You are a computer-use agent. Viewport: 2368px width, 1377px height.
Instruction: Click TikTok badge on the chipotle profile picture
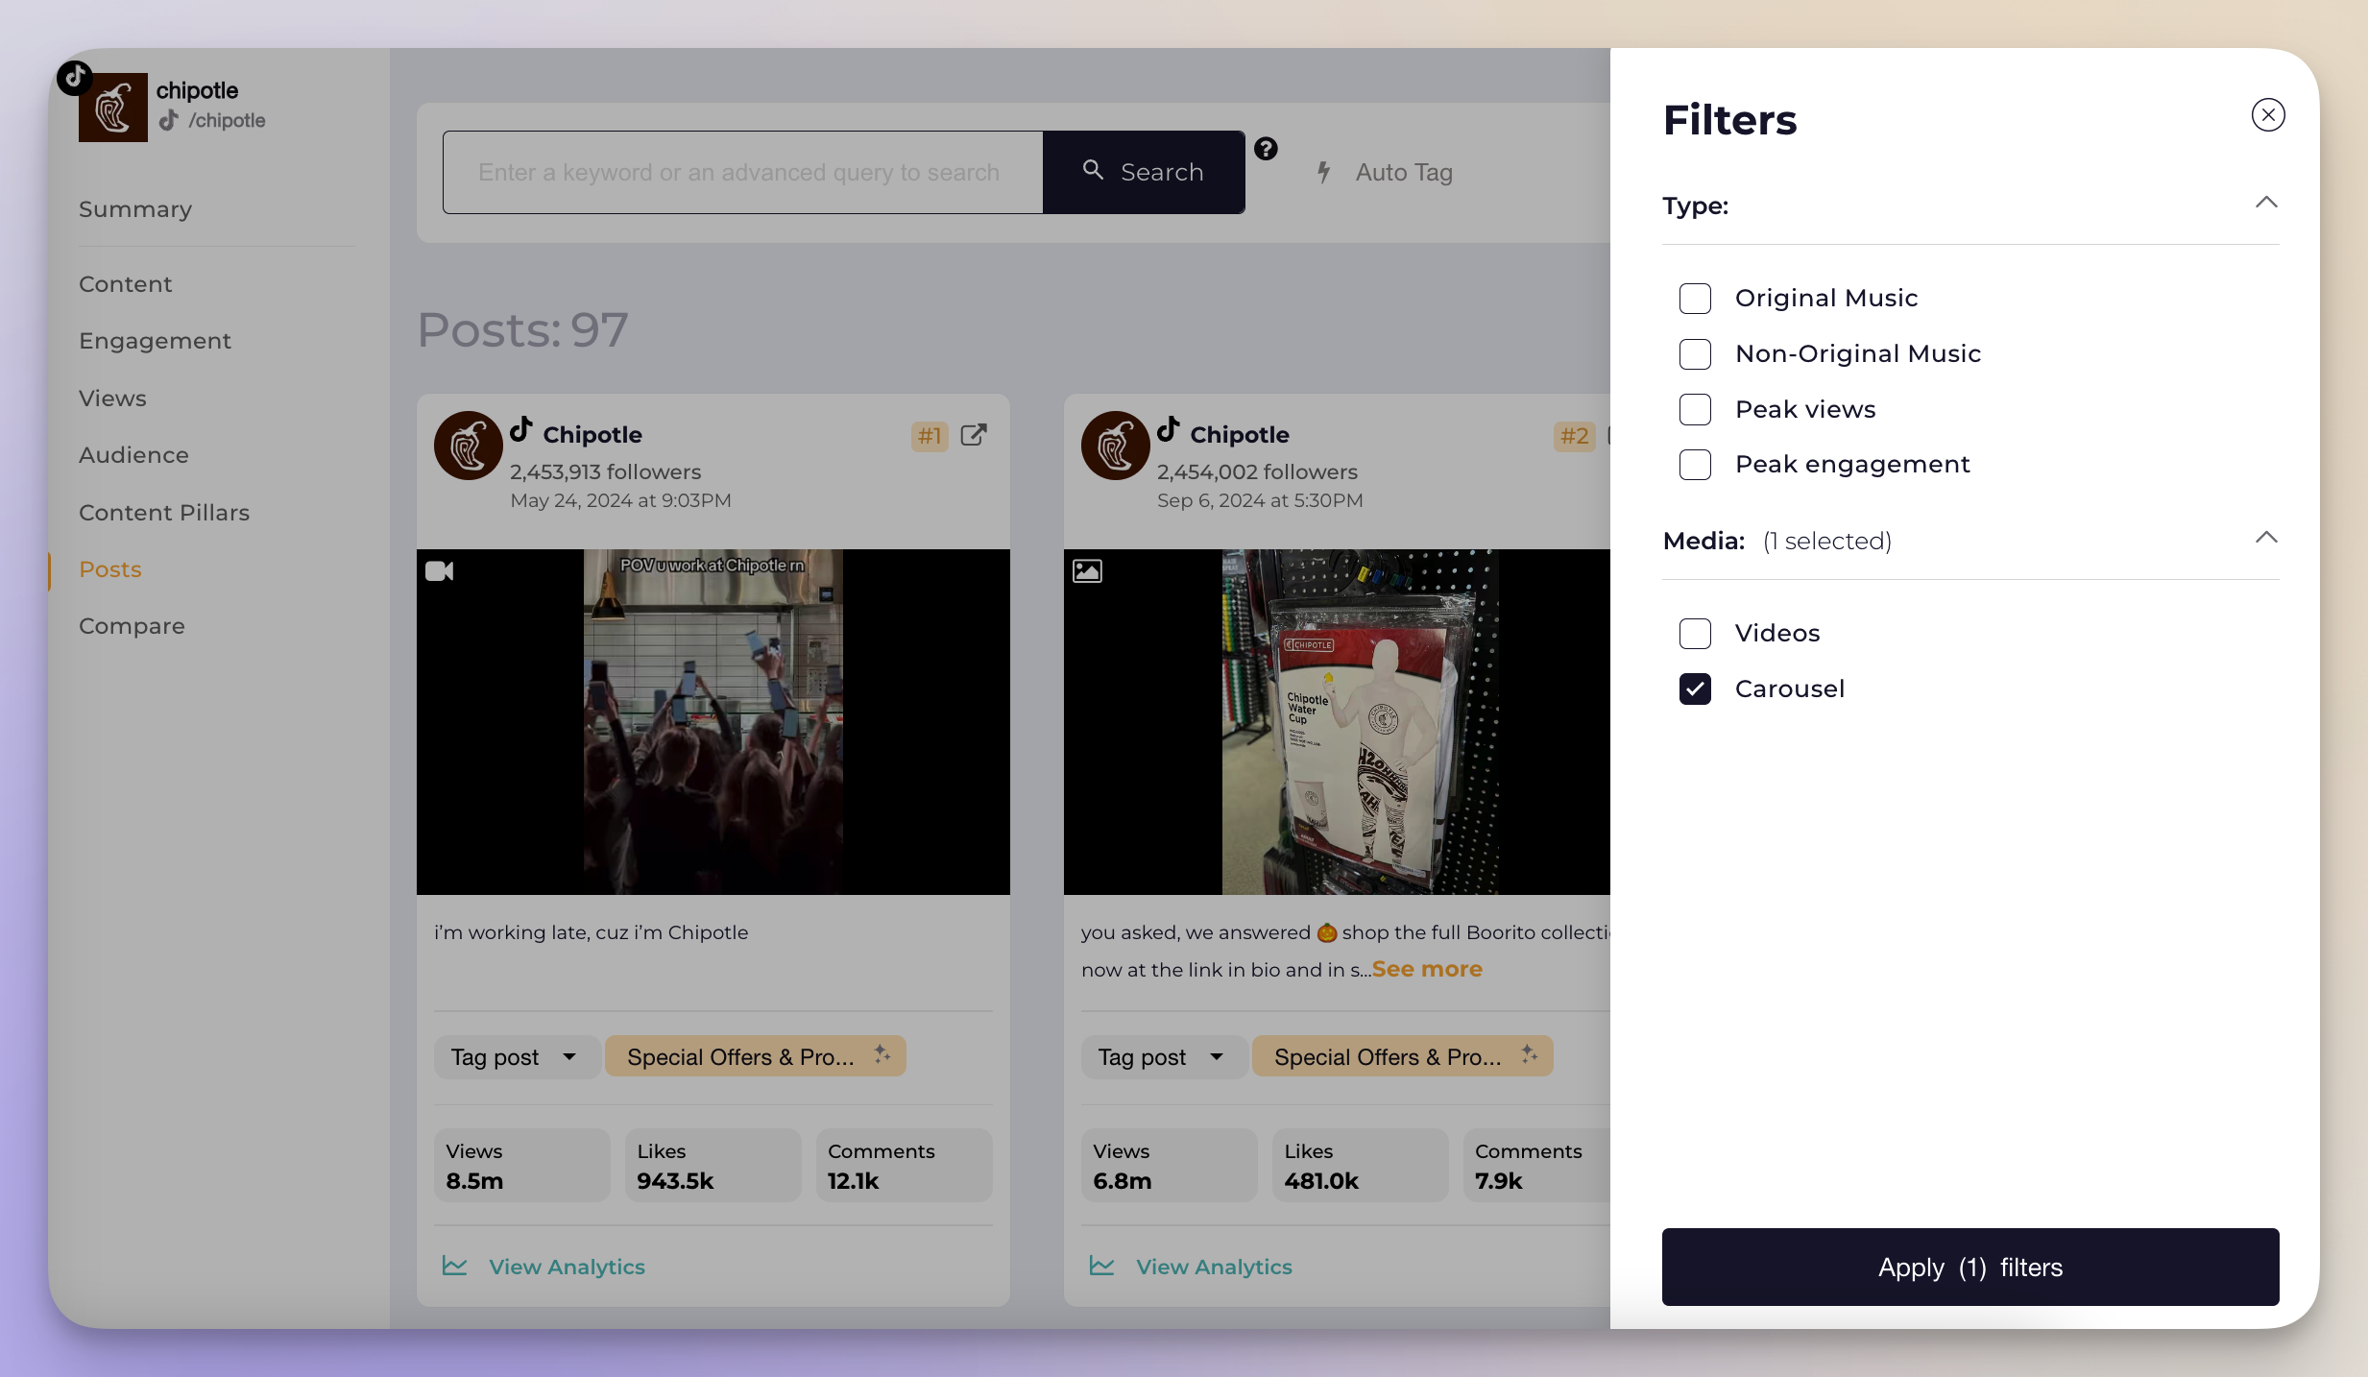click(x=74, y=78)
